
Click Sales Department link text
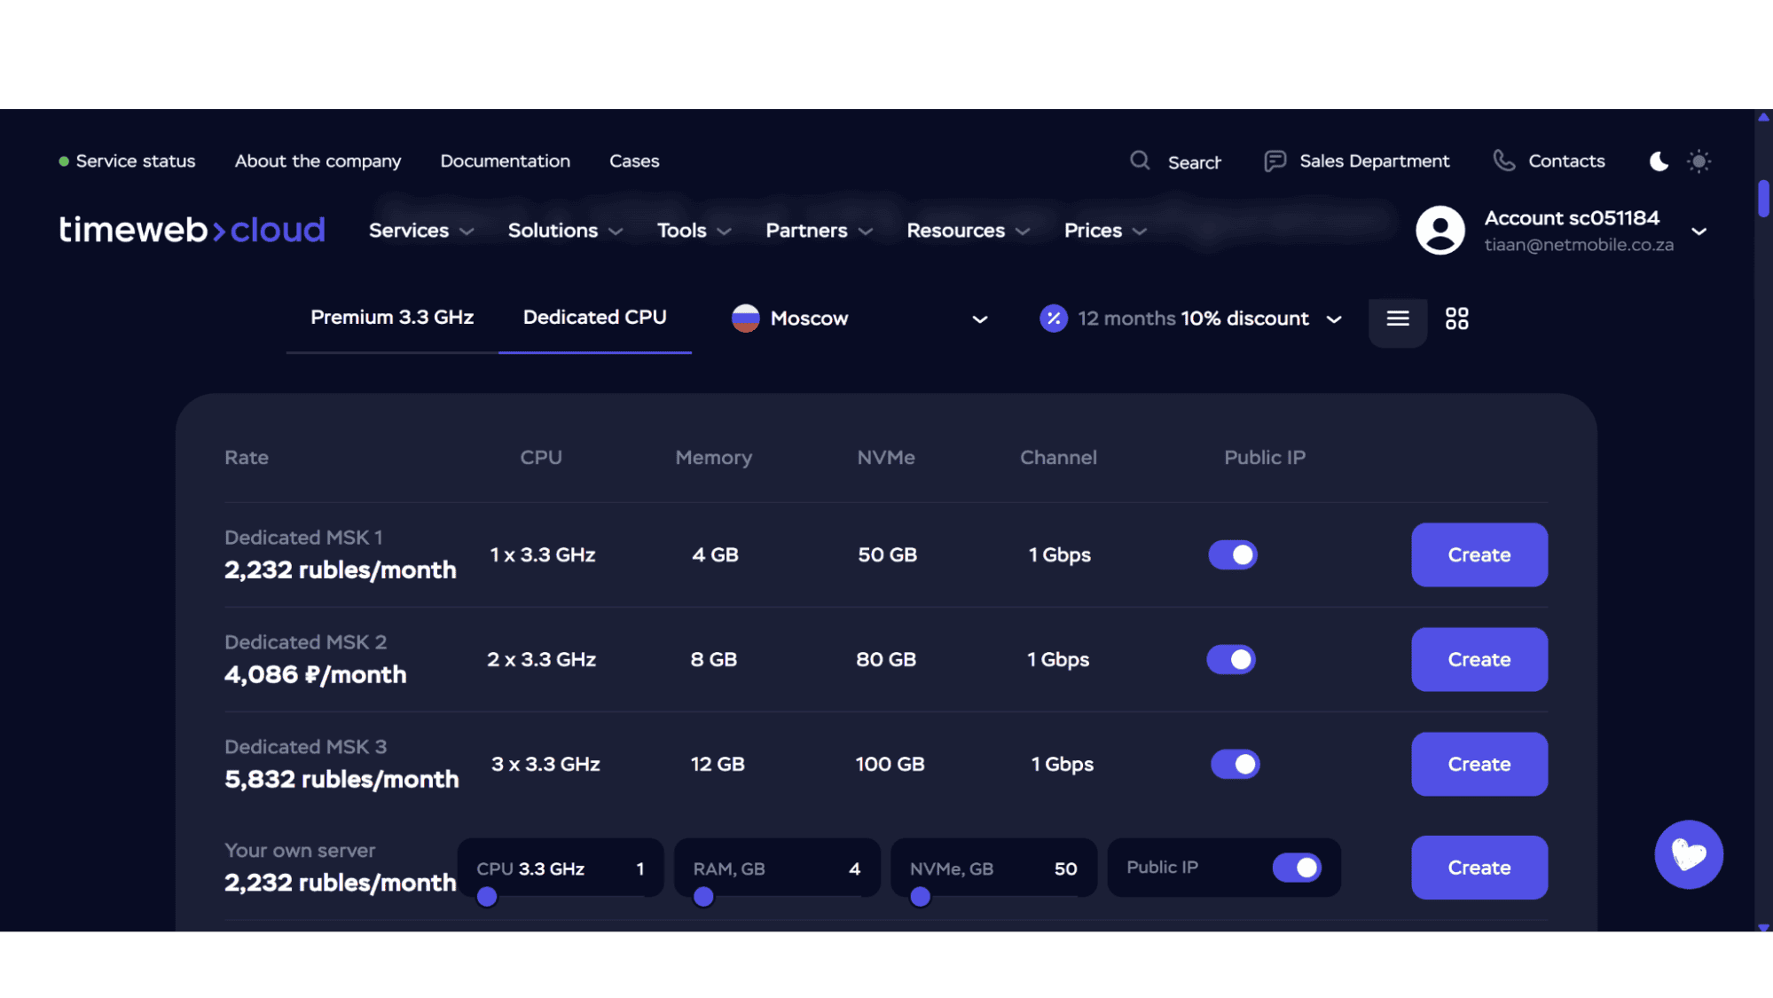pos(1374,161)
